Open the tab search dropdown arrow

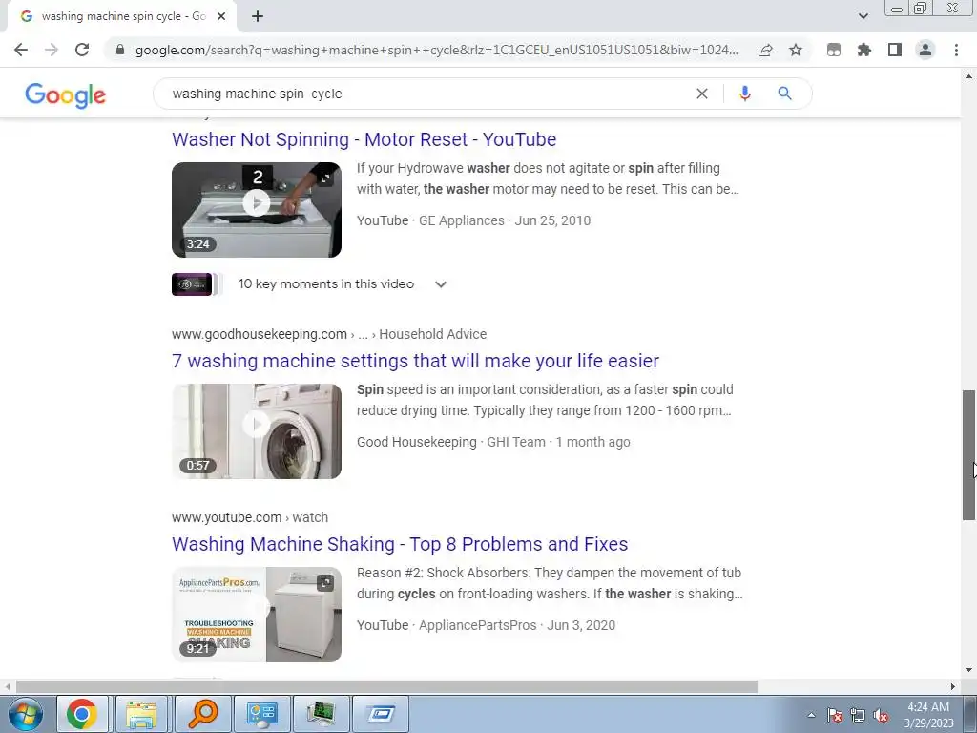click(863, 16)
